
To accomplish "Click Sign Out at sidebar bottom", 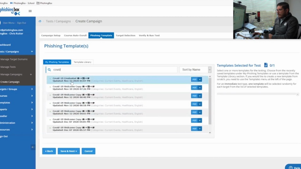I will tap(4, 136).
